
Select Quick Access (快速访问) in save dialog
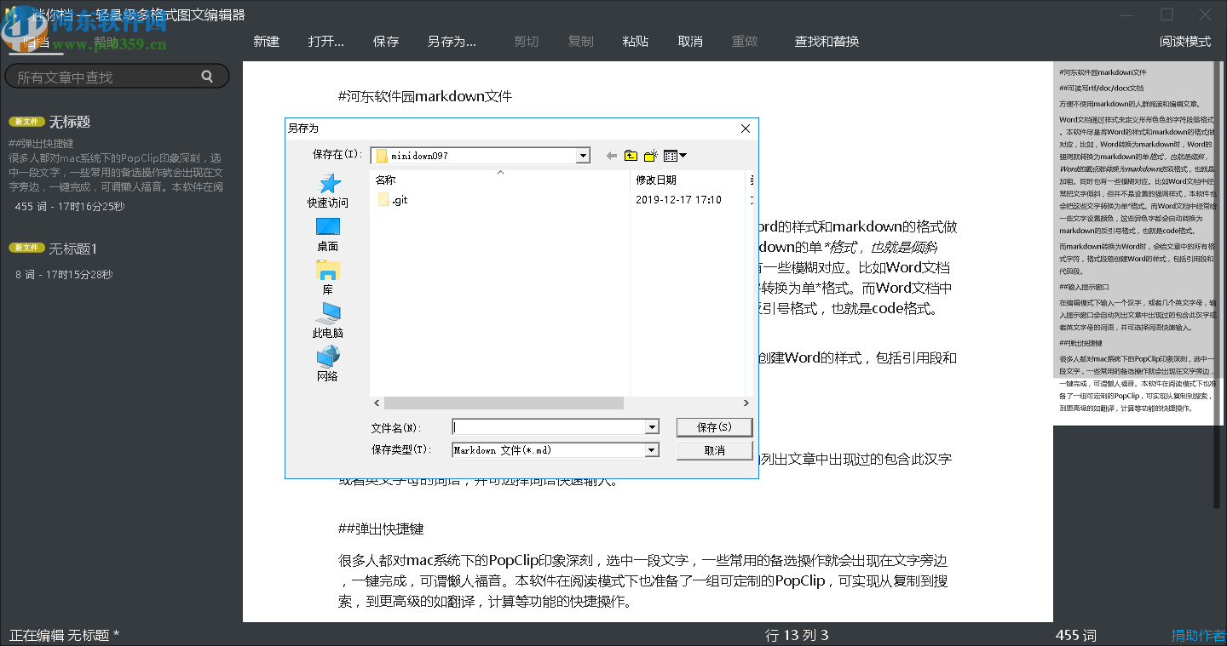(327, 191)
